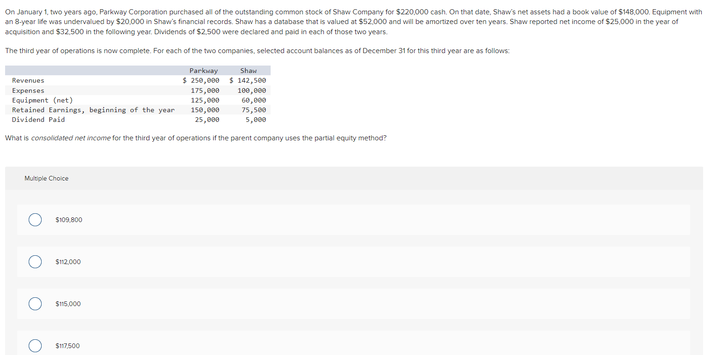The height and width of the screenshot is (355, 705).
Task: Click the Multiple Choice section header
Action: tap(46, 178)
